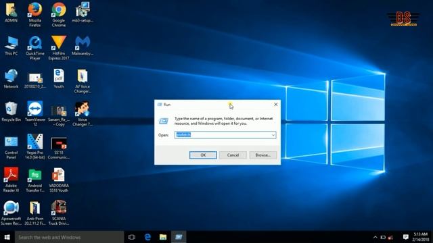Expand the Open field dropdown arrow

273,135
